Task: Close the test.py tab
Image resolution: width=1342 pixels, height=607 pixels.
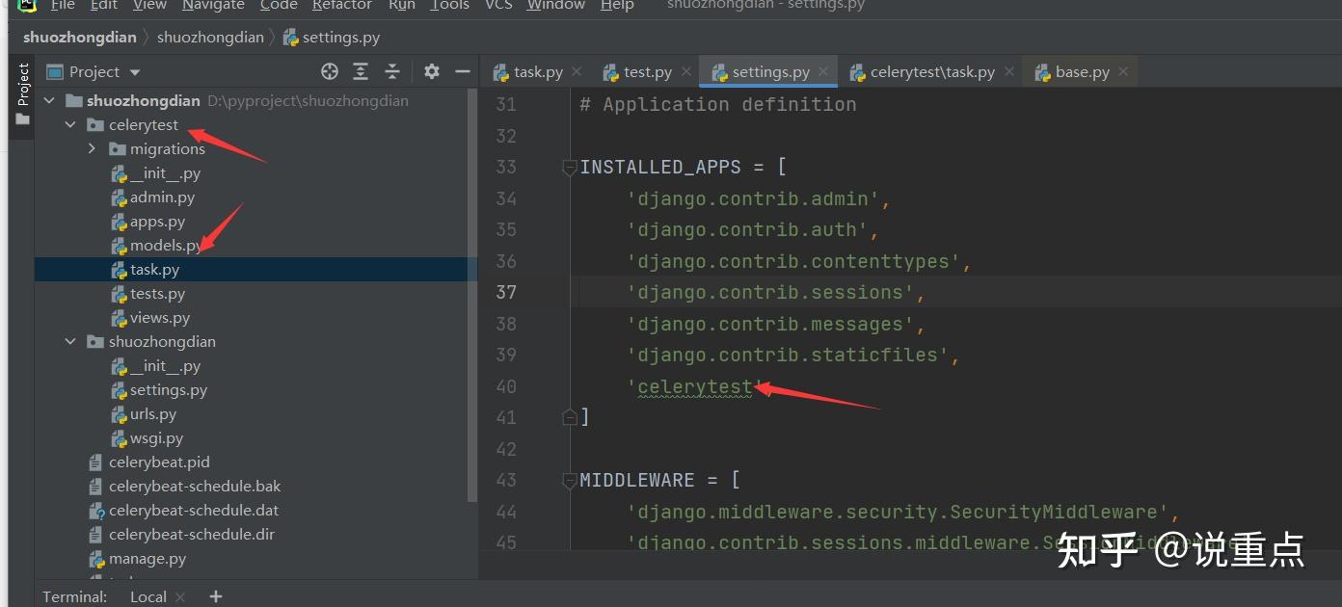Action: (685, 71)
